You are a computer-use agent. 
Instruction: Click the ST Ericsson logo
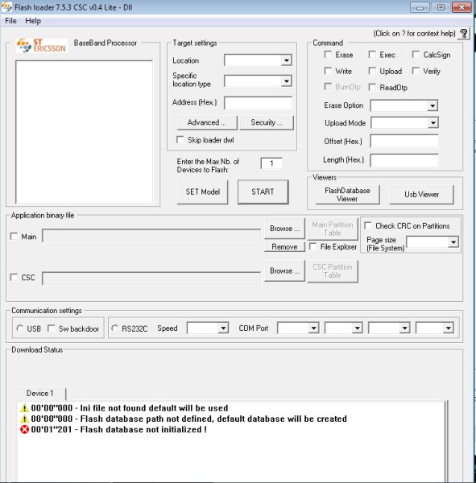coord(42,46)
